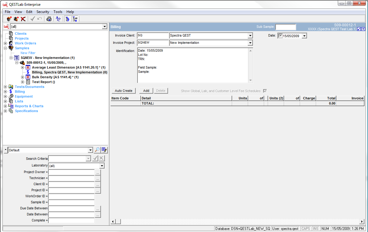
Task: Open the Tools menu
Action: 58,12
